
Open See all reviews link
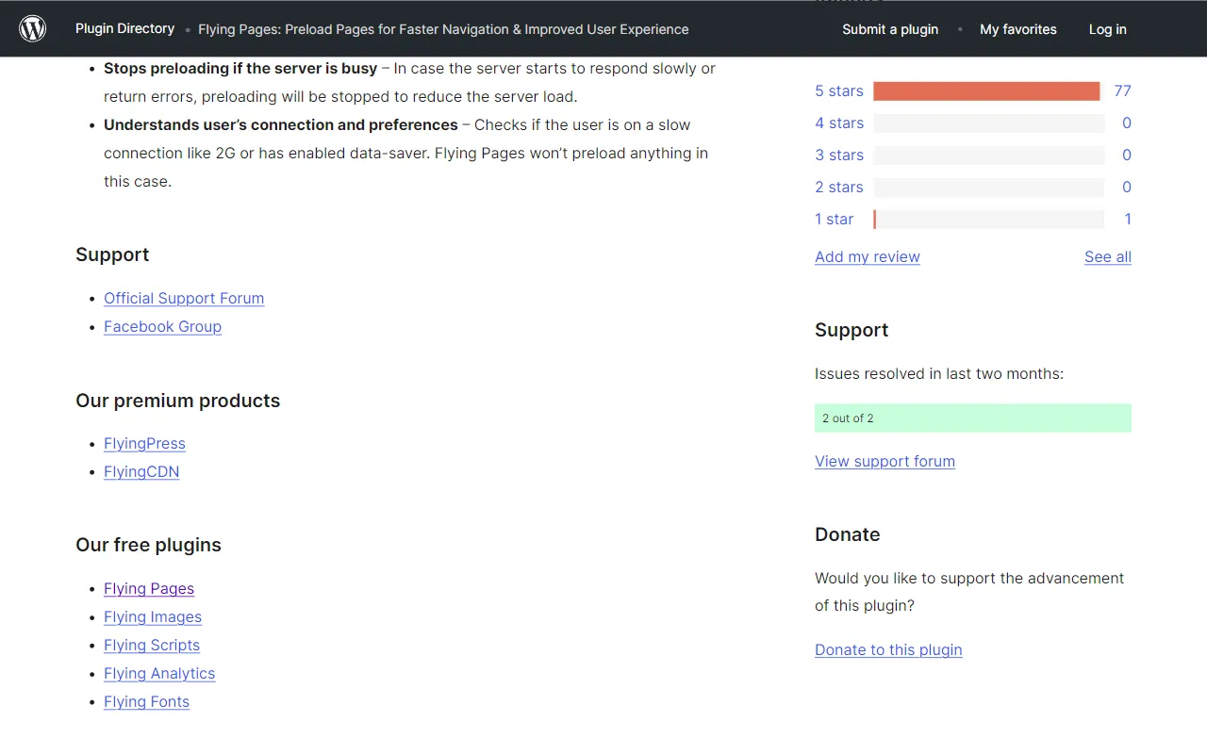point(1108,256)
